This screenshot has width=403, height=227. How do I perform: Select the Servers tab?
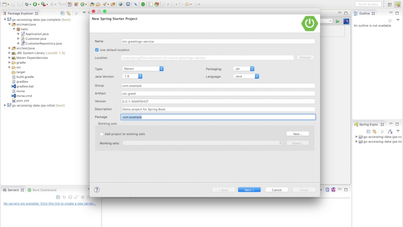(x=13, y=190)
